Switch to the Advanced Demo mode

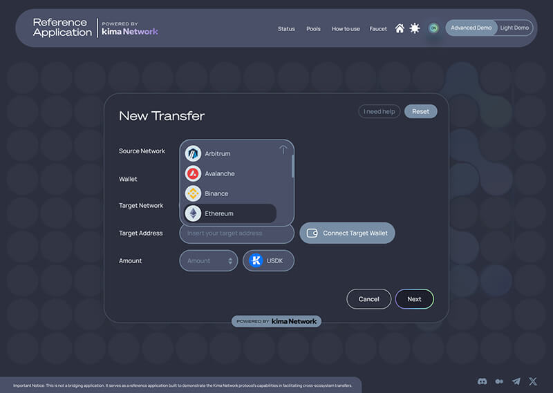(x=471, y=28)
